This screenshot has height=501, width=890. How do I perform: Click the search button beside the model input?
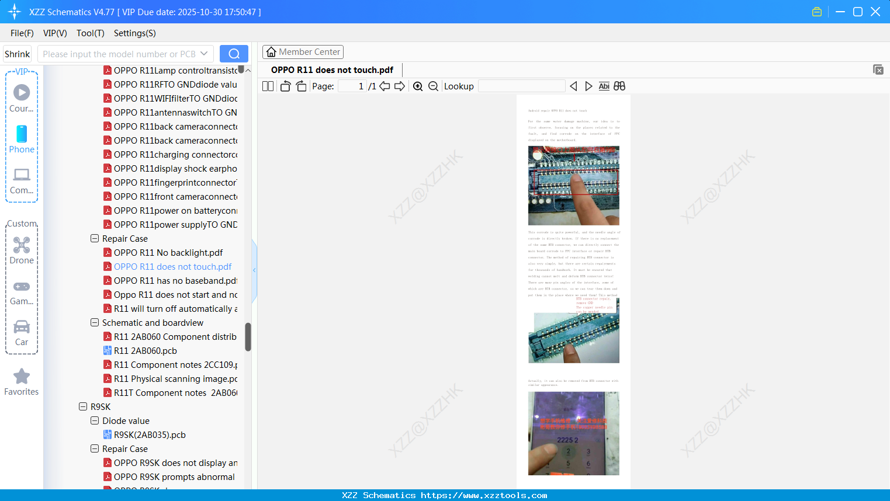(234, 54)
